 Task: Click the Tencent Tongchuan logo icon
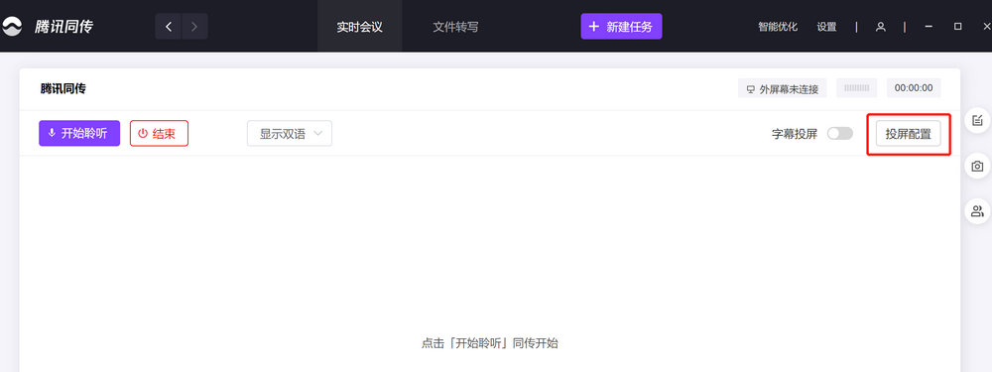[x=12, y=27]
